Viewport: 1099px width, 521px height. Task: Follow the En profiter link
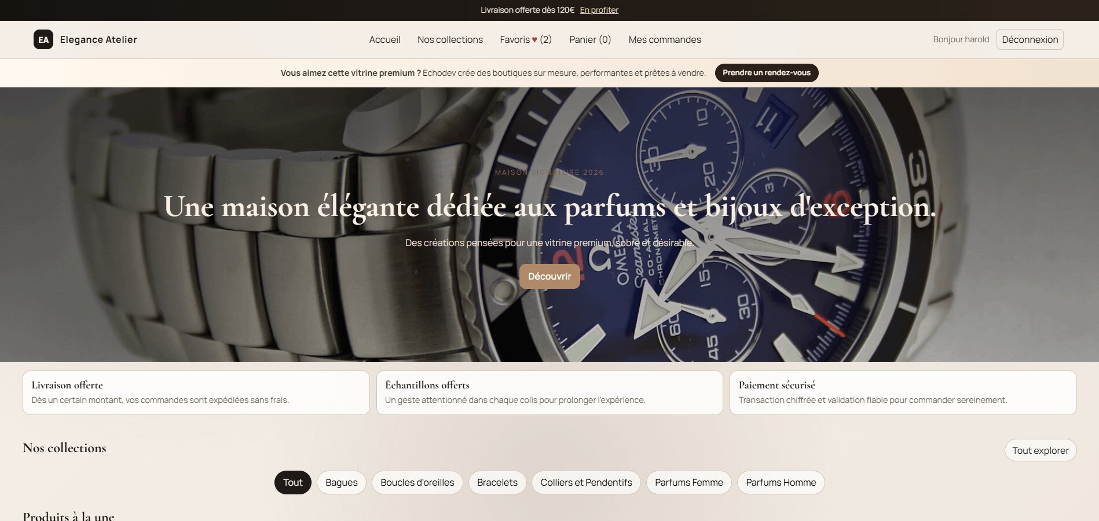(x=599, y=10)
